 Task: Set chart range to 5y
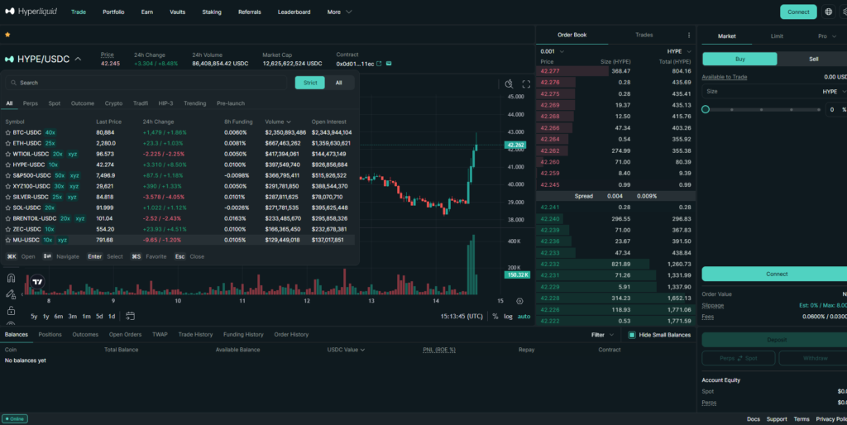point(34,317)
